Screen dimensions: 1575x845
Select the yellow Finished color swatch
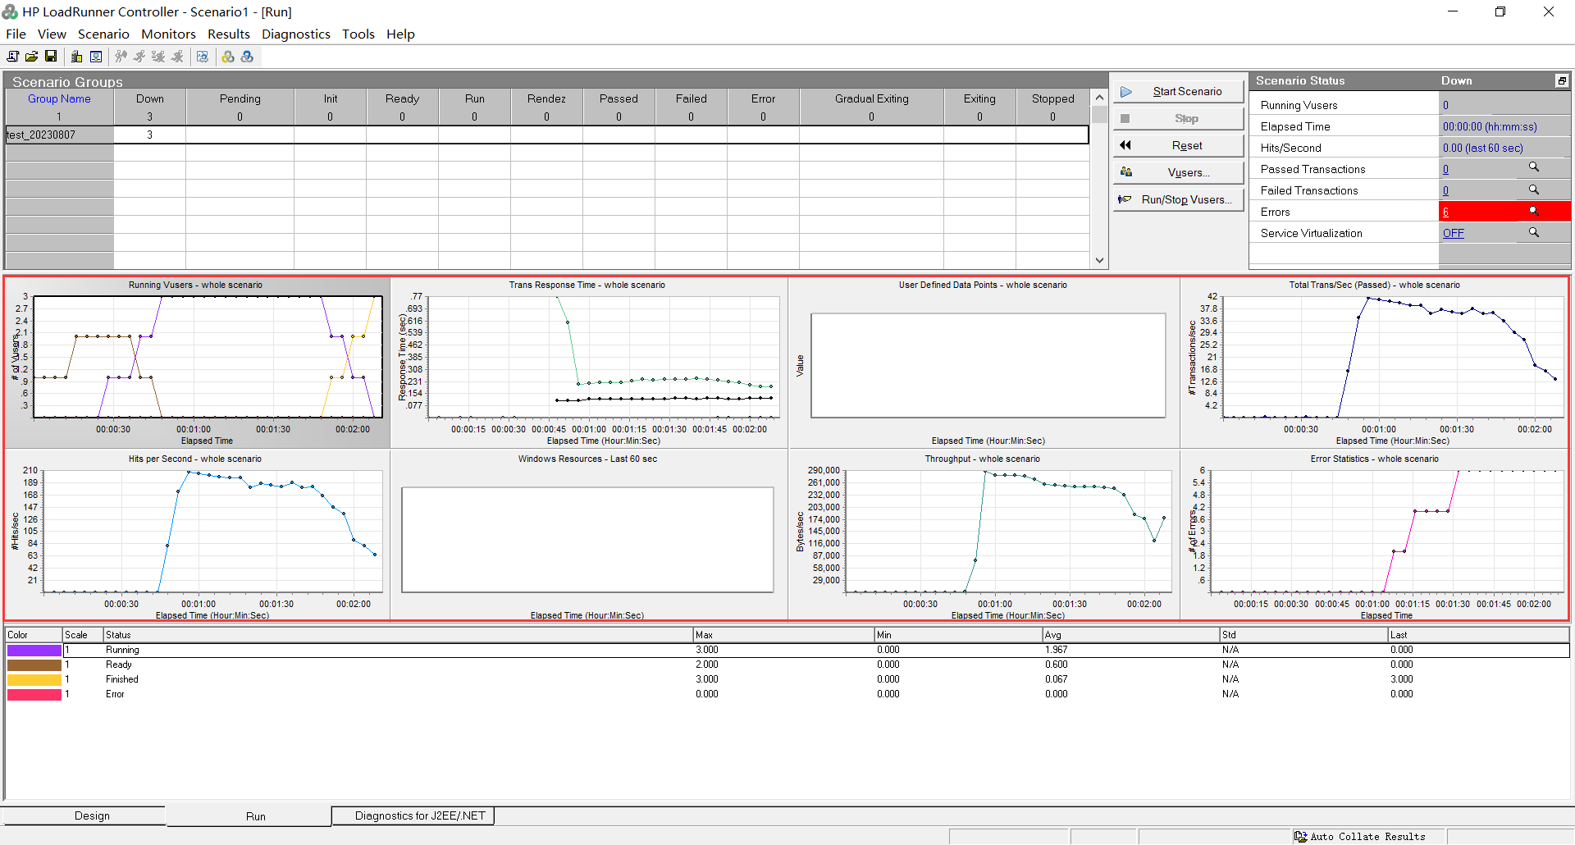[x=34, y=679]
